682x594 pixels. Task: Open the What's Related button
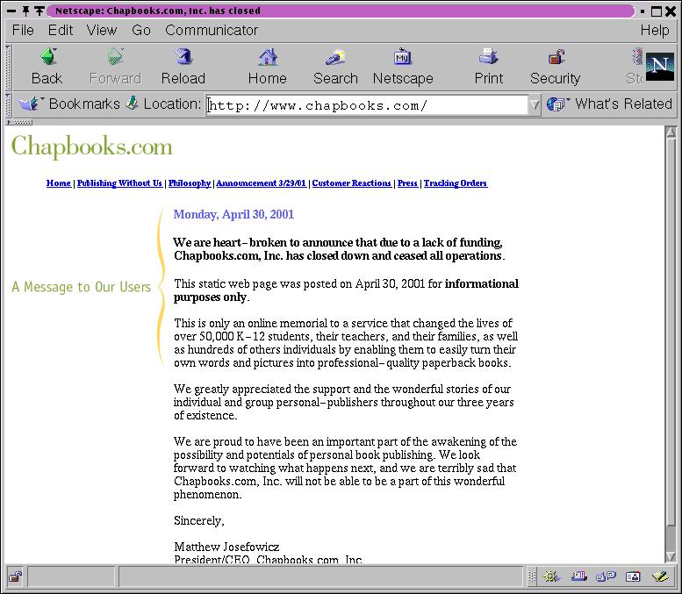(609, 104)
